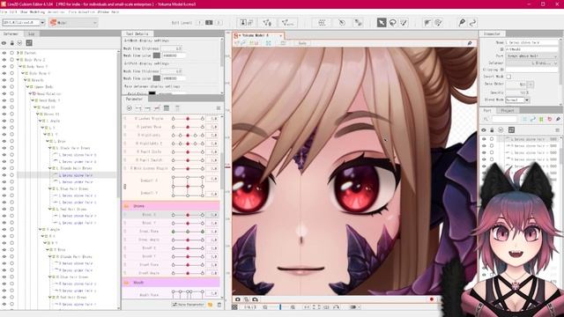Click the trash icon in Parameter panel toolbar

point(177,108)
